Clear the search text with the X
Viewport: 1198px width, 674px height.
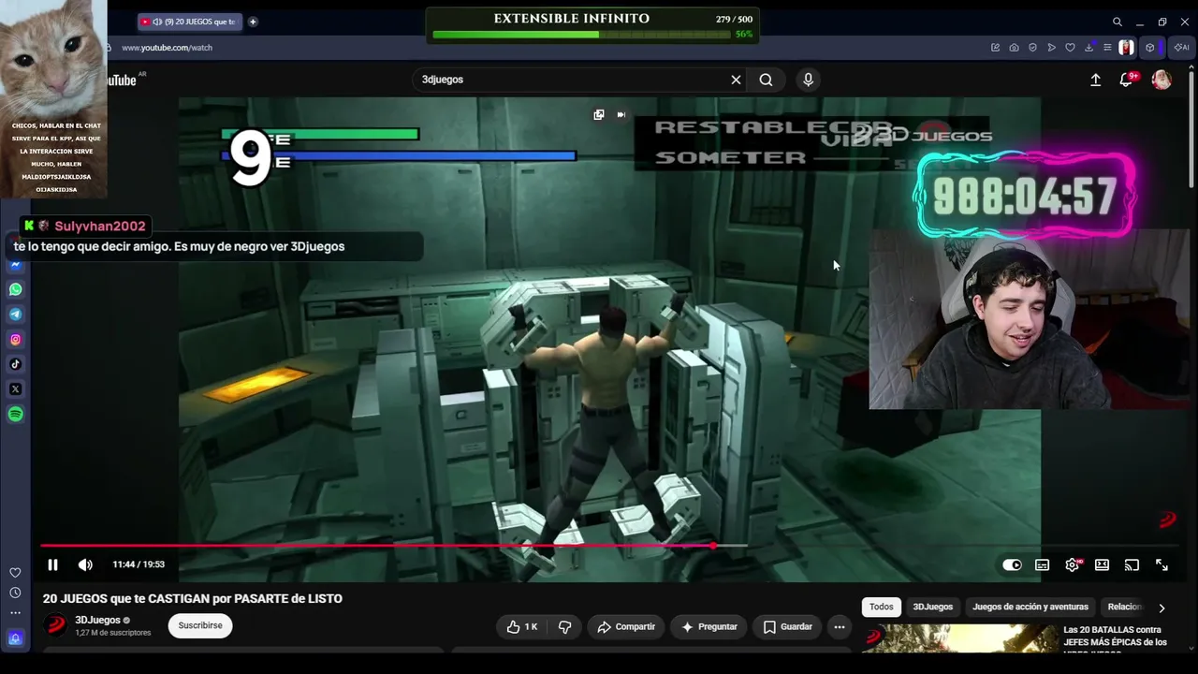(736, 80)
